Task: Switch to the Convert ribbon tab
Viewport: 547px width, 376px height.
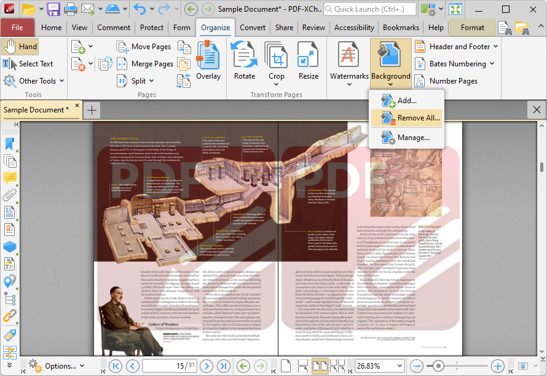Action: [x=253, y=28]
